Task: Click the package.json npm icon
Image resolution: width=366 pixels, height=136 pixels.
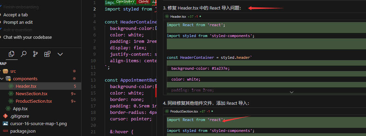Action: (x=5, y=131)
